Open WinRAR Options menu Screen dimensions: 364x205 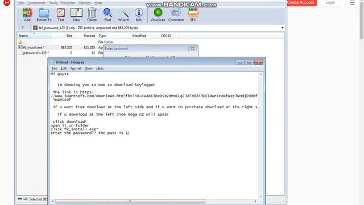click(x=85, y=3)
